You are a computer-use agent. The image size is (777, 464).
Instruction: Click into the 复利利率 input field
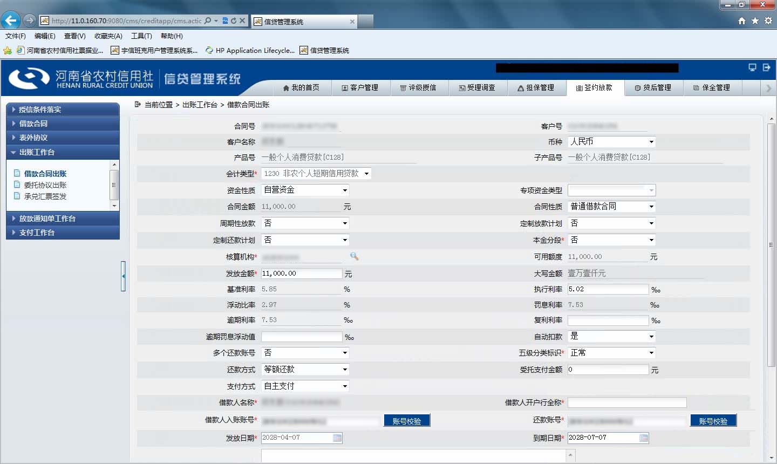click(x=608, y=320)
